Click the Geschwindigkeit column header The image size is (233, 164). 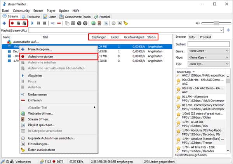pyautogui.click(x=134, y=37)
